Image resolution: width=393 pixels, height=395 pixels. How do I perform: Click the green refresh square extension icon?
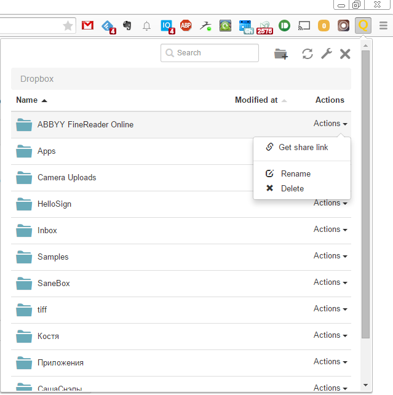tap(225, 25)
